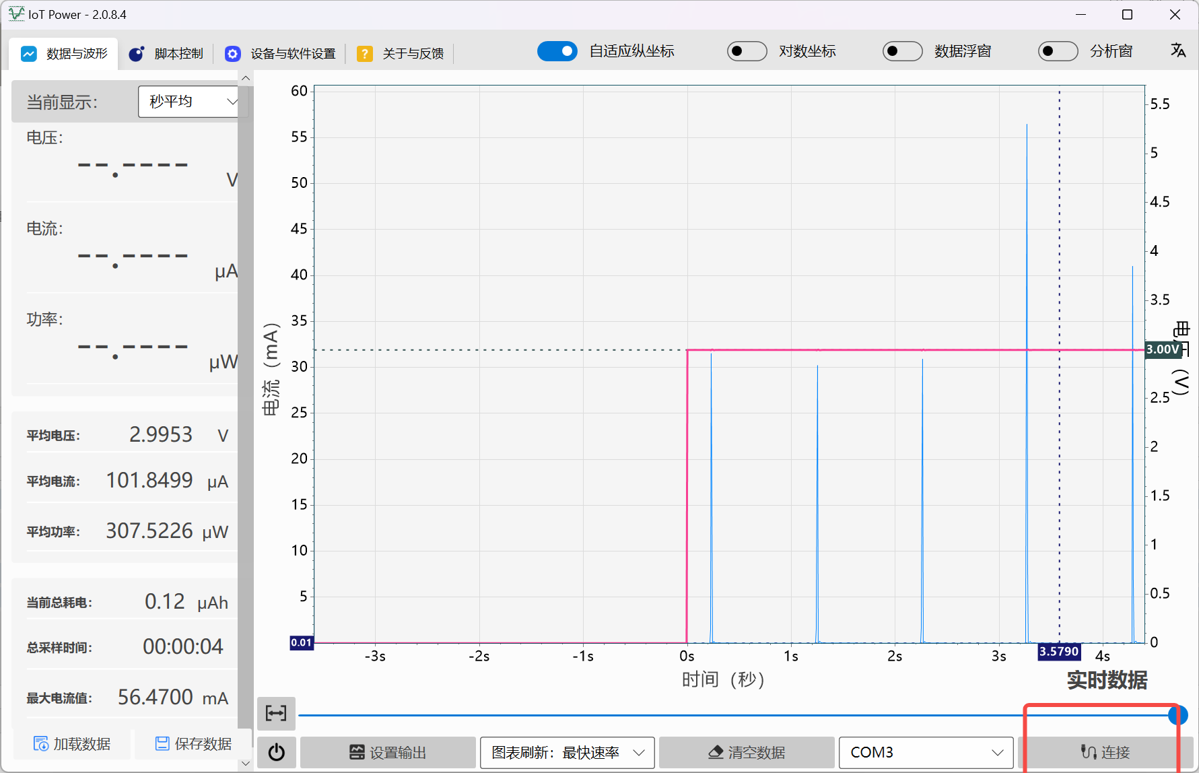Click the script control tab icon
Screen dimensions: 1199x773
click(137, 54)
